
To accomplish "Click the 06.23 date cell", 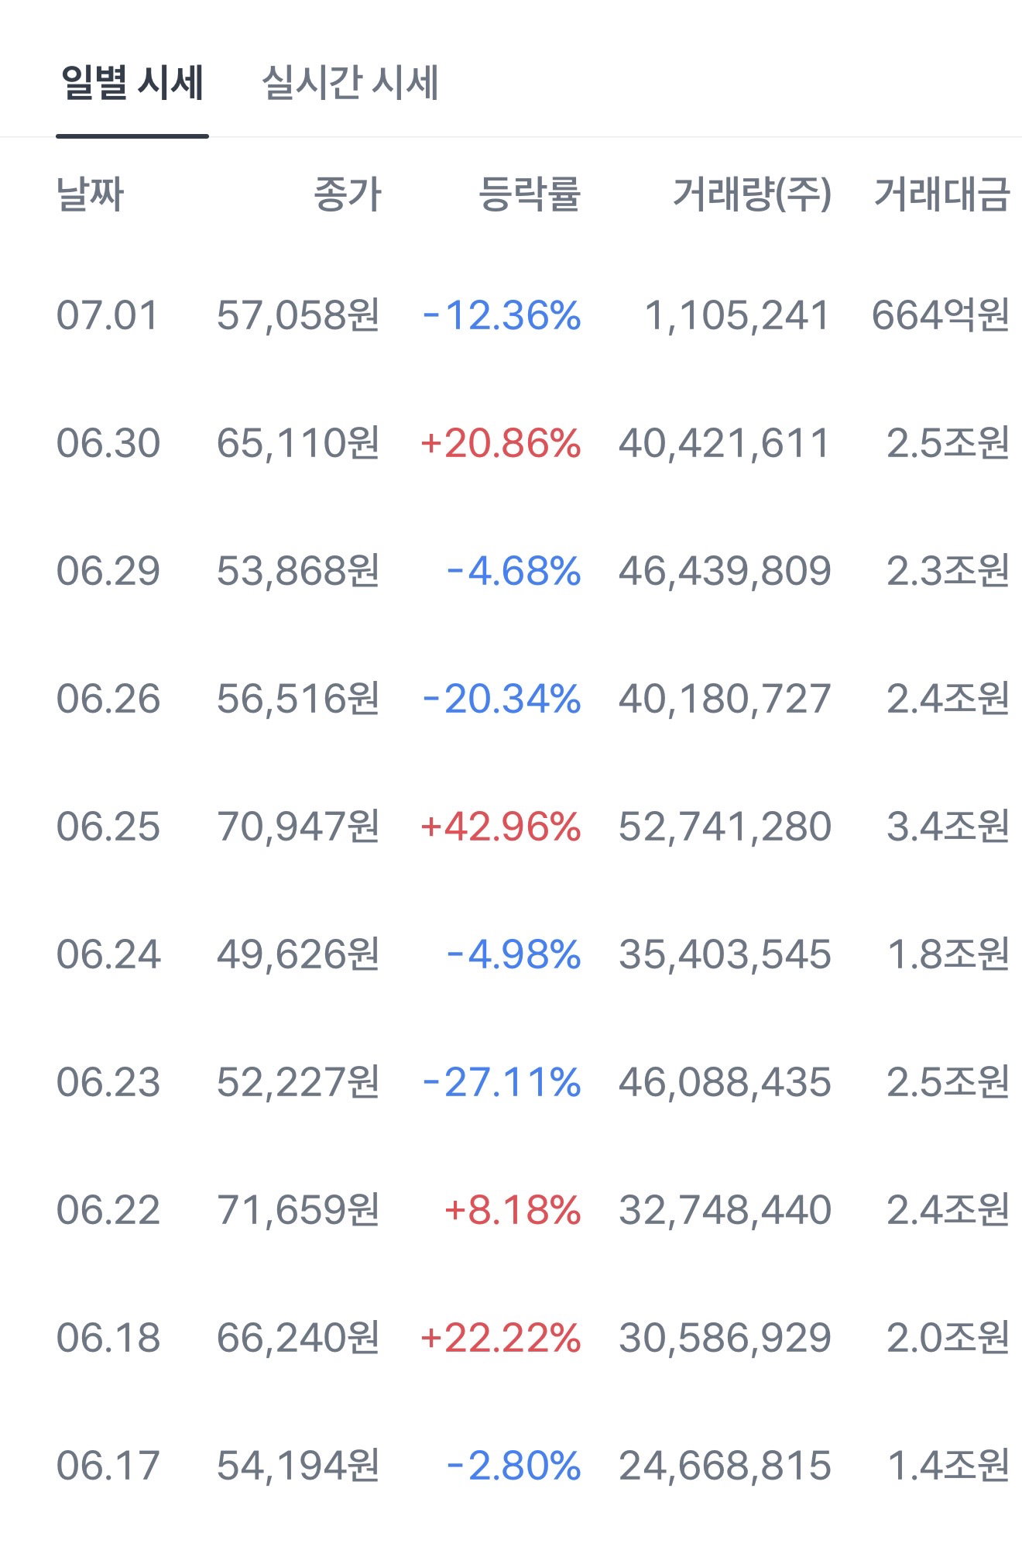I will tap(108, 1083).
